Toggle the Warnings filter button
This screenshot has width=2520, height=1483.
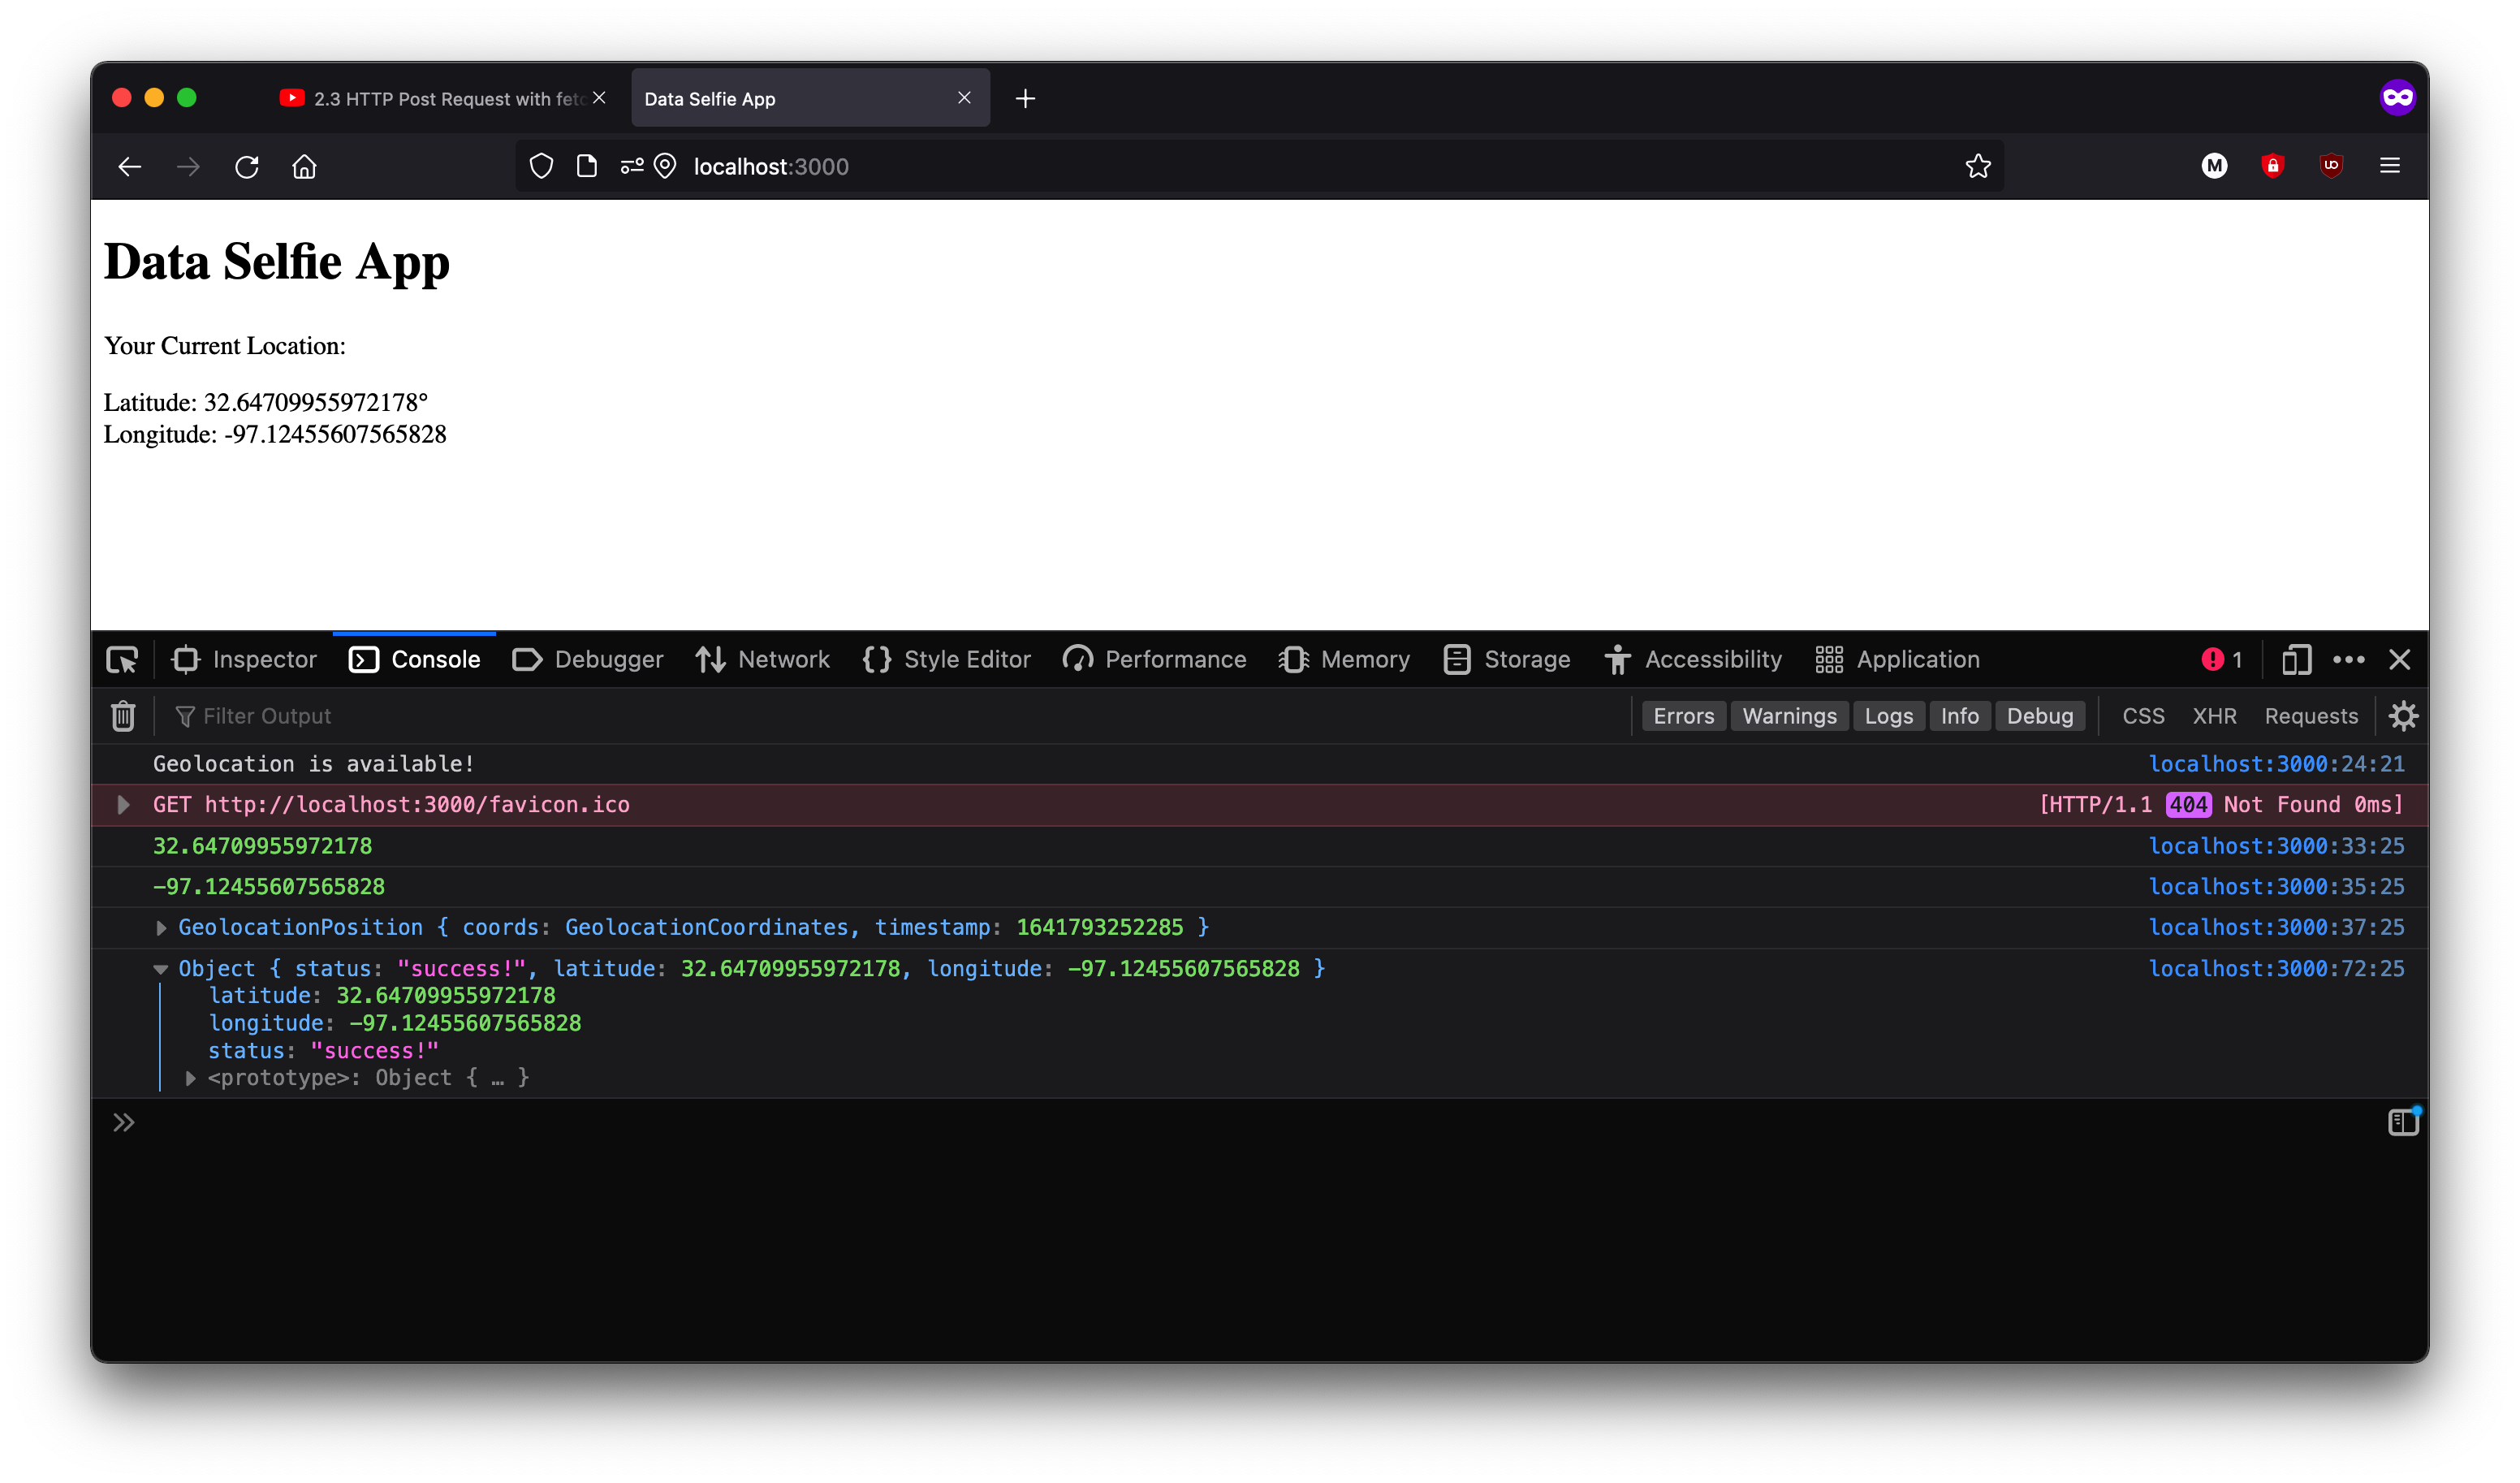coord(1789,716)
